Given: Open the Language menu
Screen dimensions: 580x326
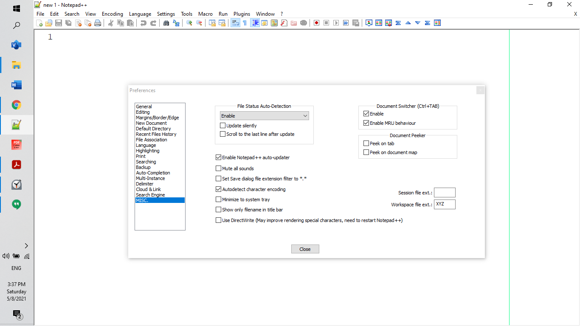Looking at the screenshot, I should point(140,14).
